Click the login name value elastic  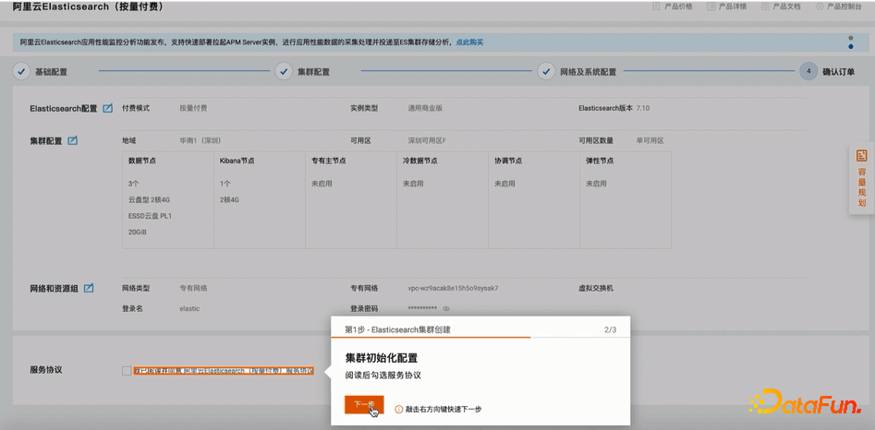189,308
